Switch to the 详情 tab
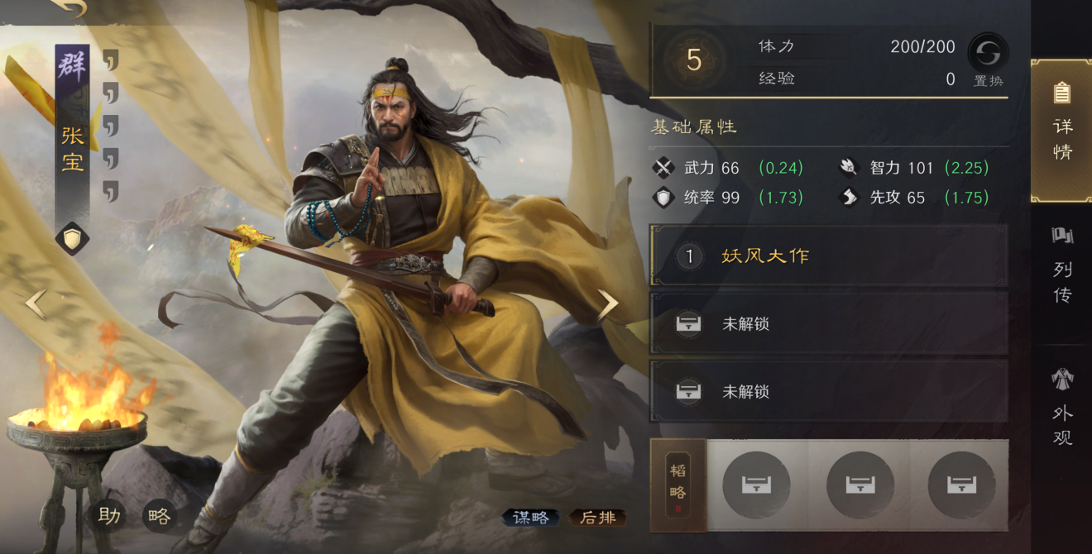This screenshot has width=1092, height=554. pos(1061,130)
